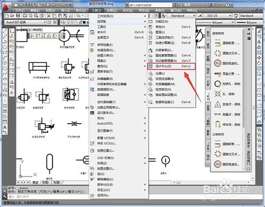Click the AutoCAD application logo button
Screen dimensions: 265x207
[x=6, y=7]
